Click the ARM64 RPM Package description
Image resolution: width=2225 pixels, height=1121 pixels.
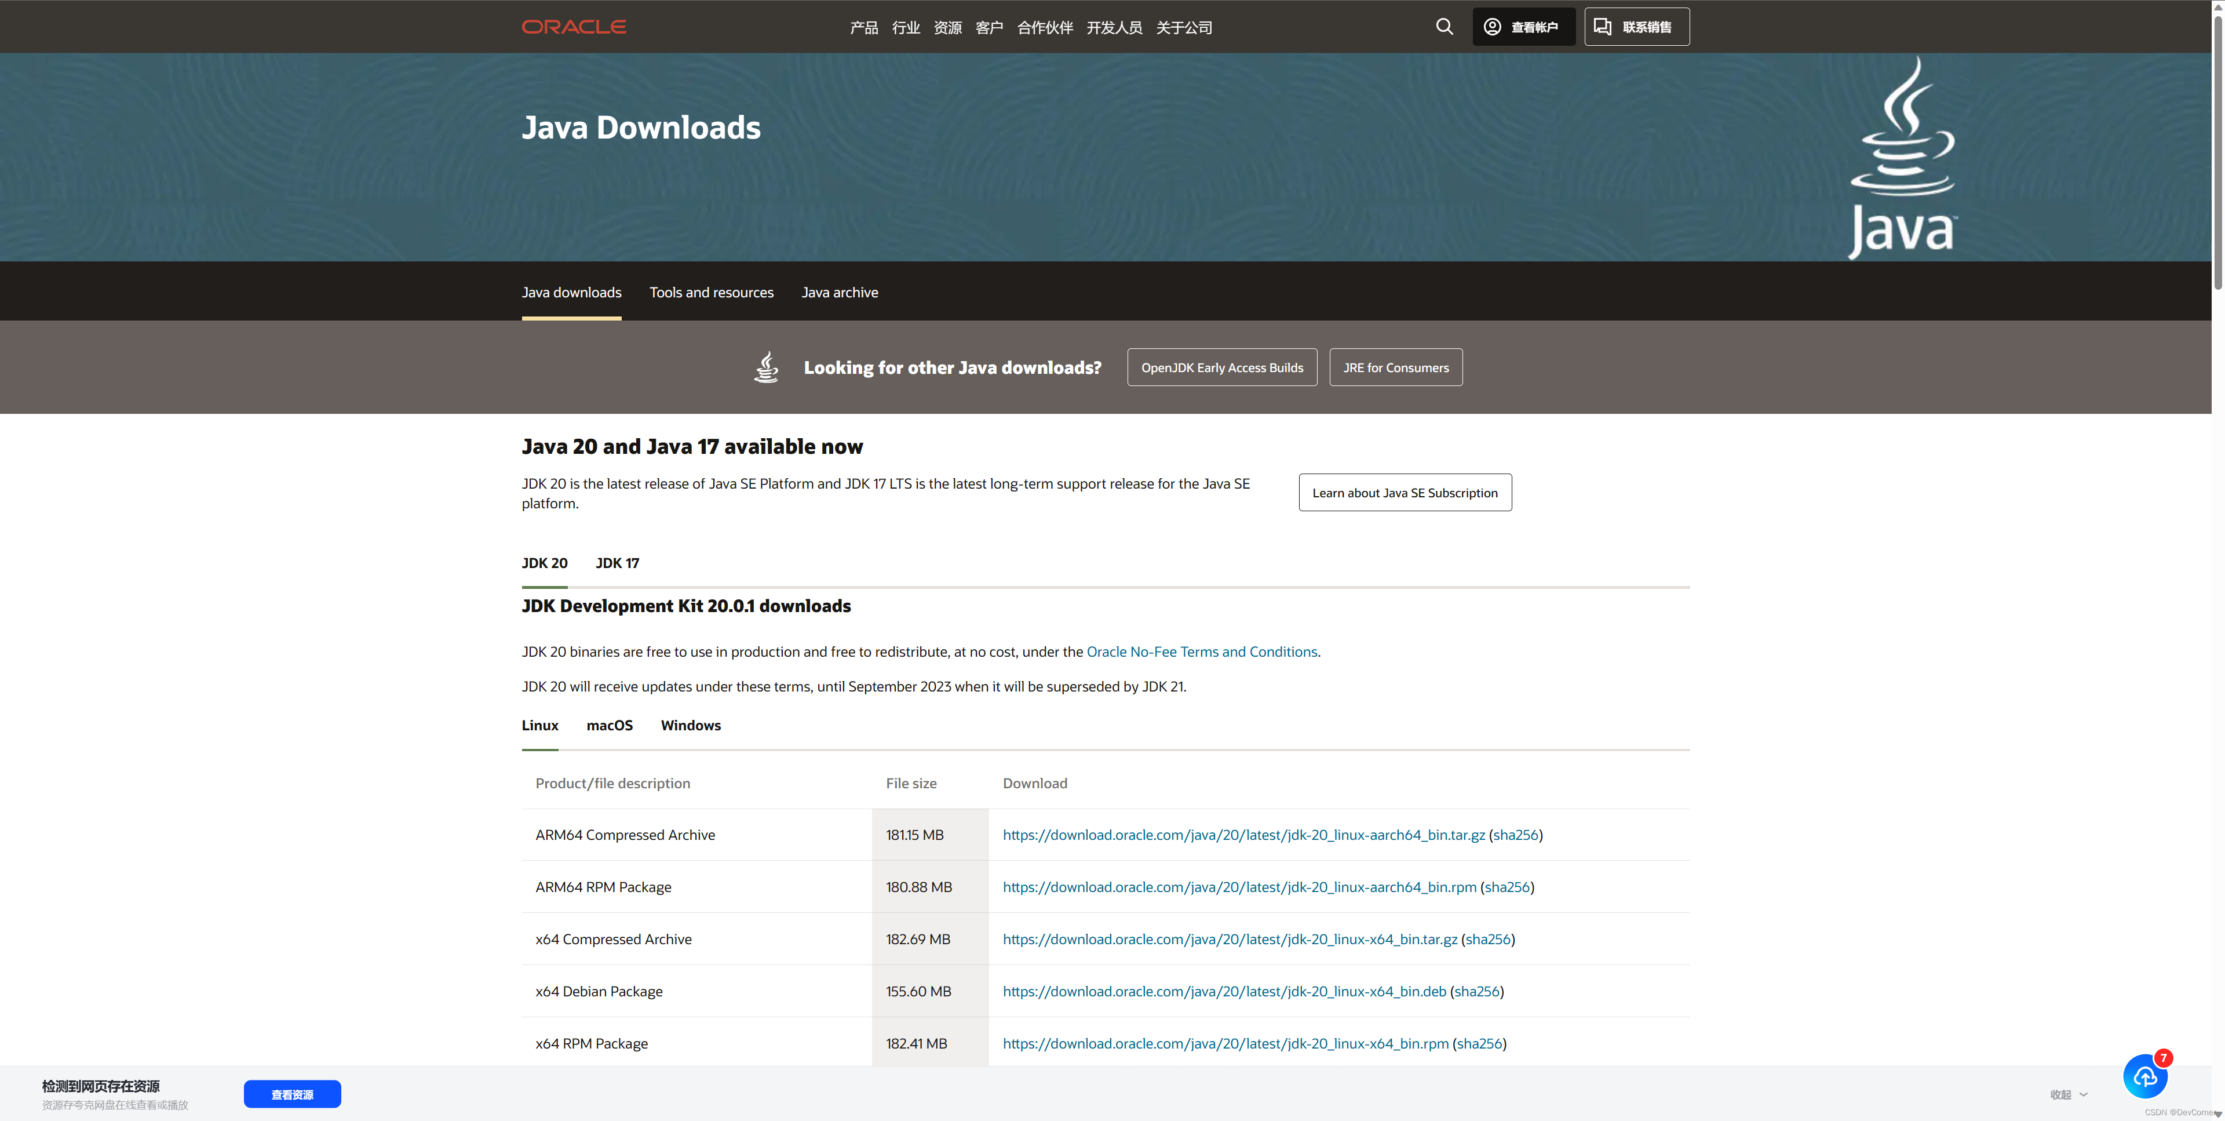coord(603,887)
